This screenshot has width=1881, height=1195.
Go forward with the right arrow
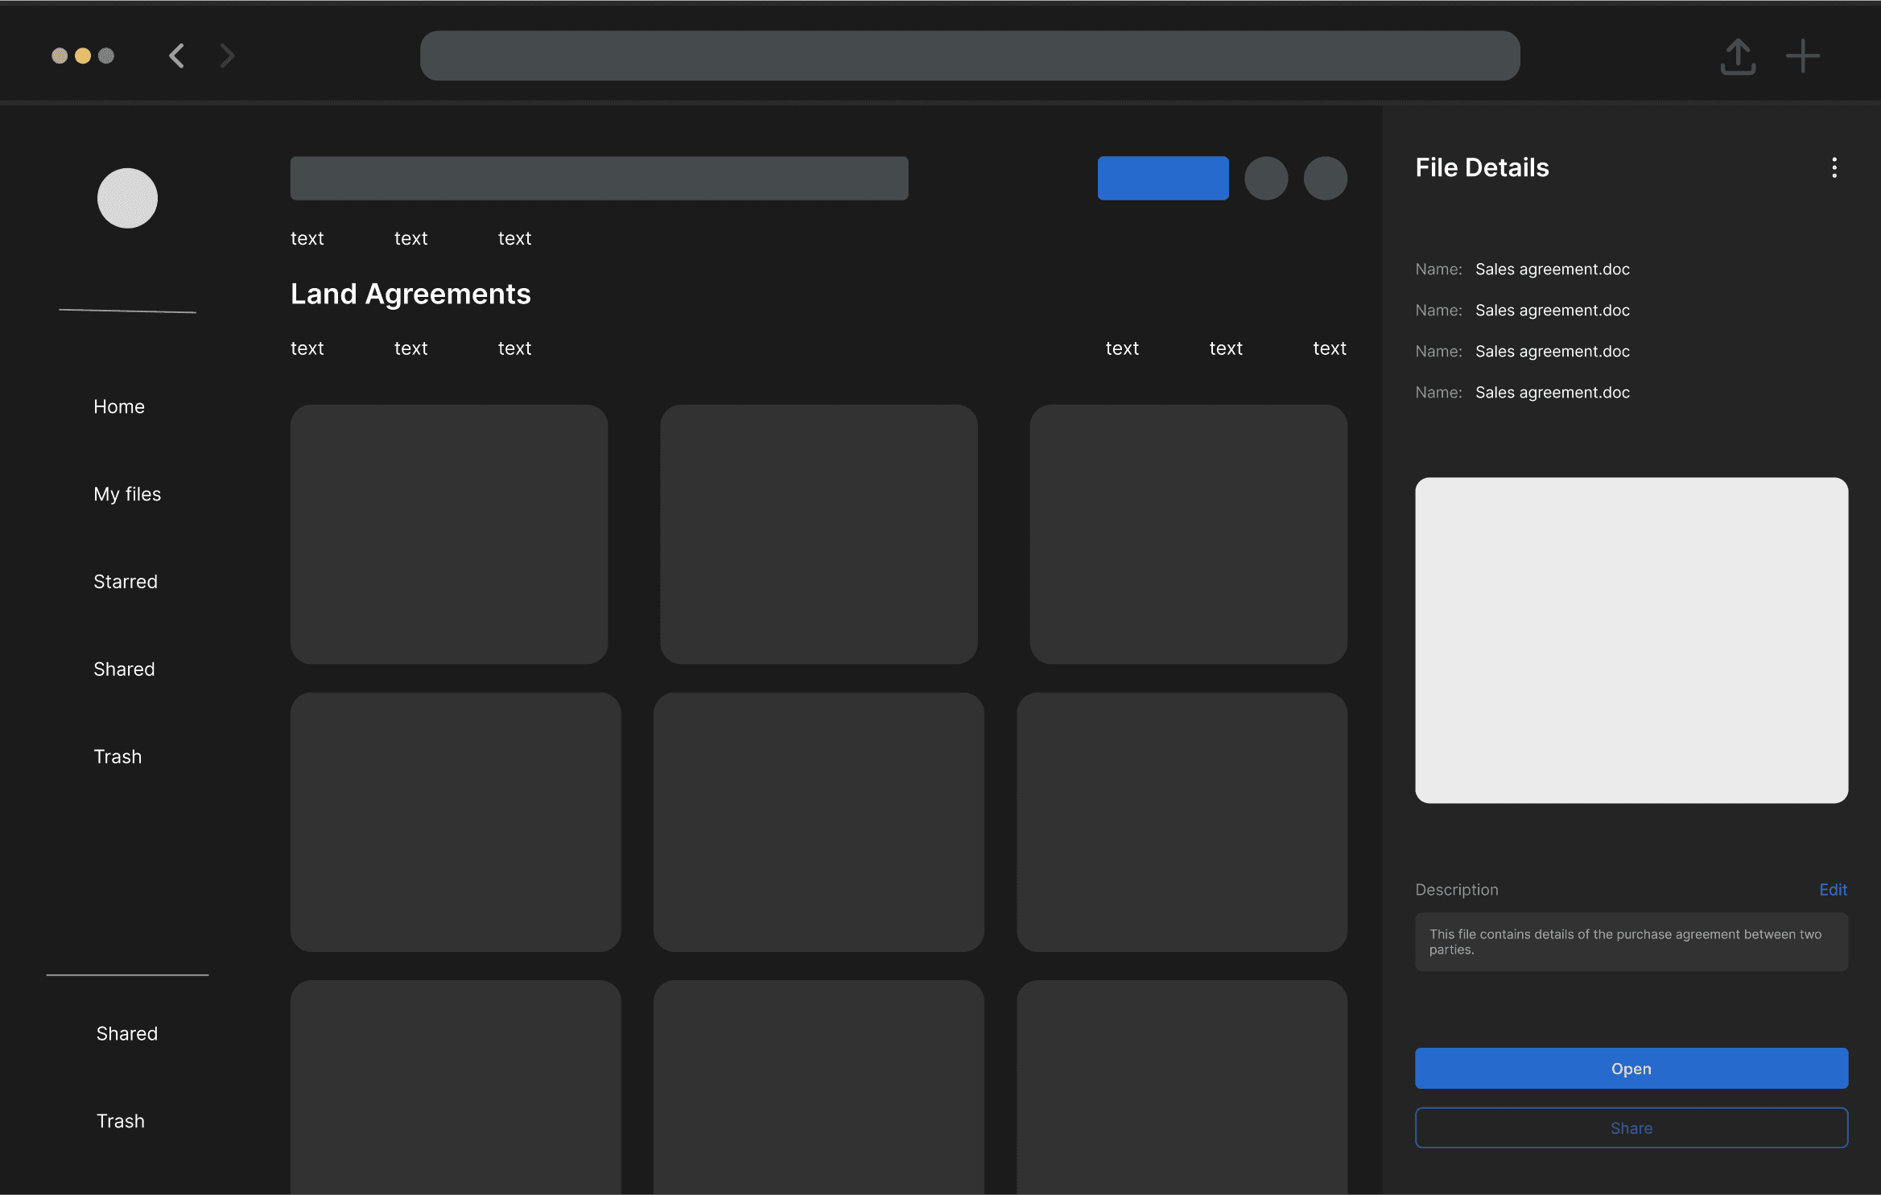point(227,56)
